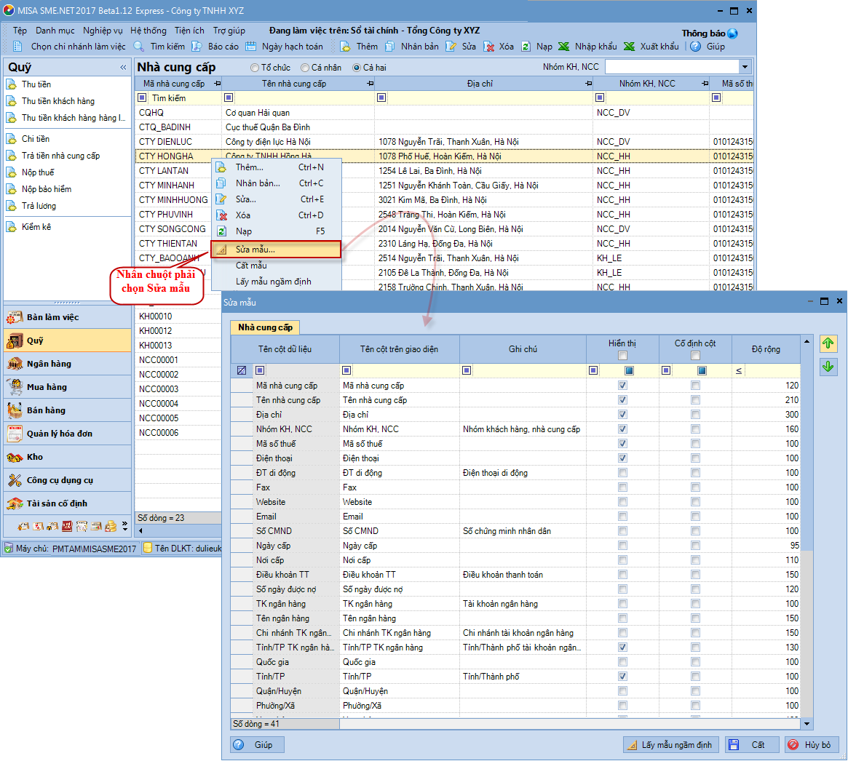Open the Hệ thống menu
This screenshot has width=848, height=761.
(148, 31)
